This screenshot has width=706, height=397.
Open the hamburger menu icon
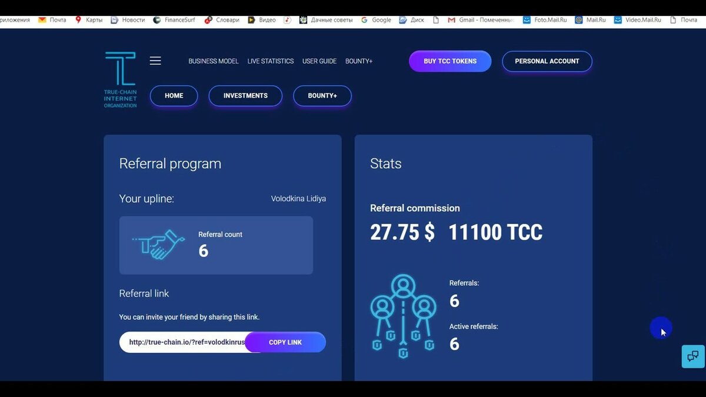point(155,61)
